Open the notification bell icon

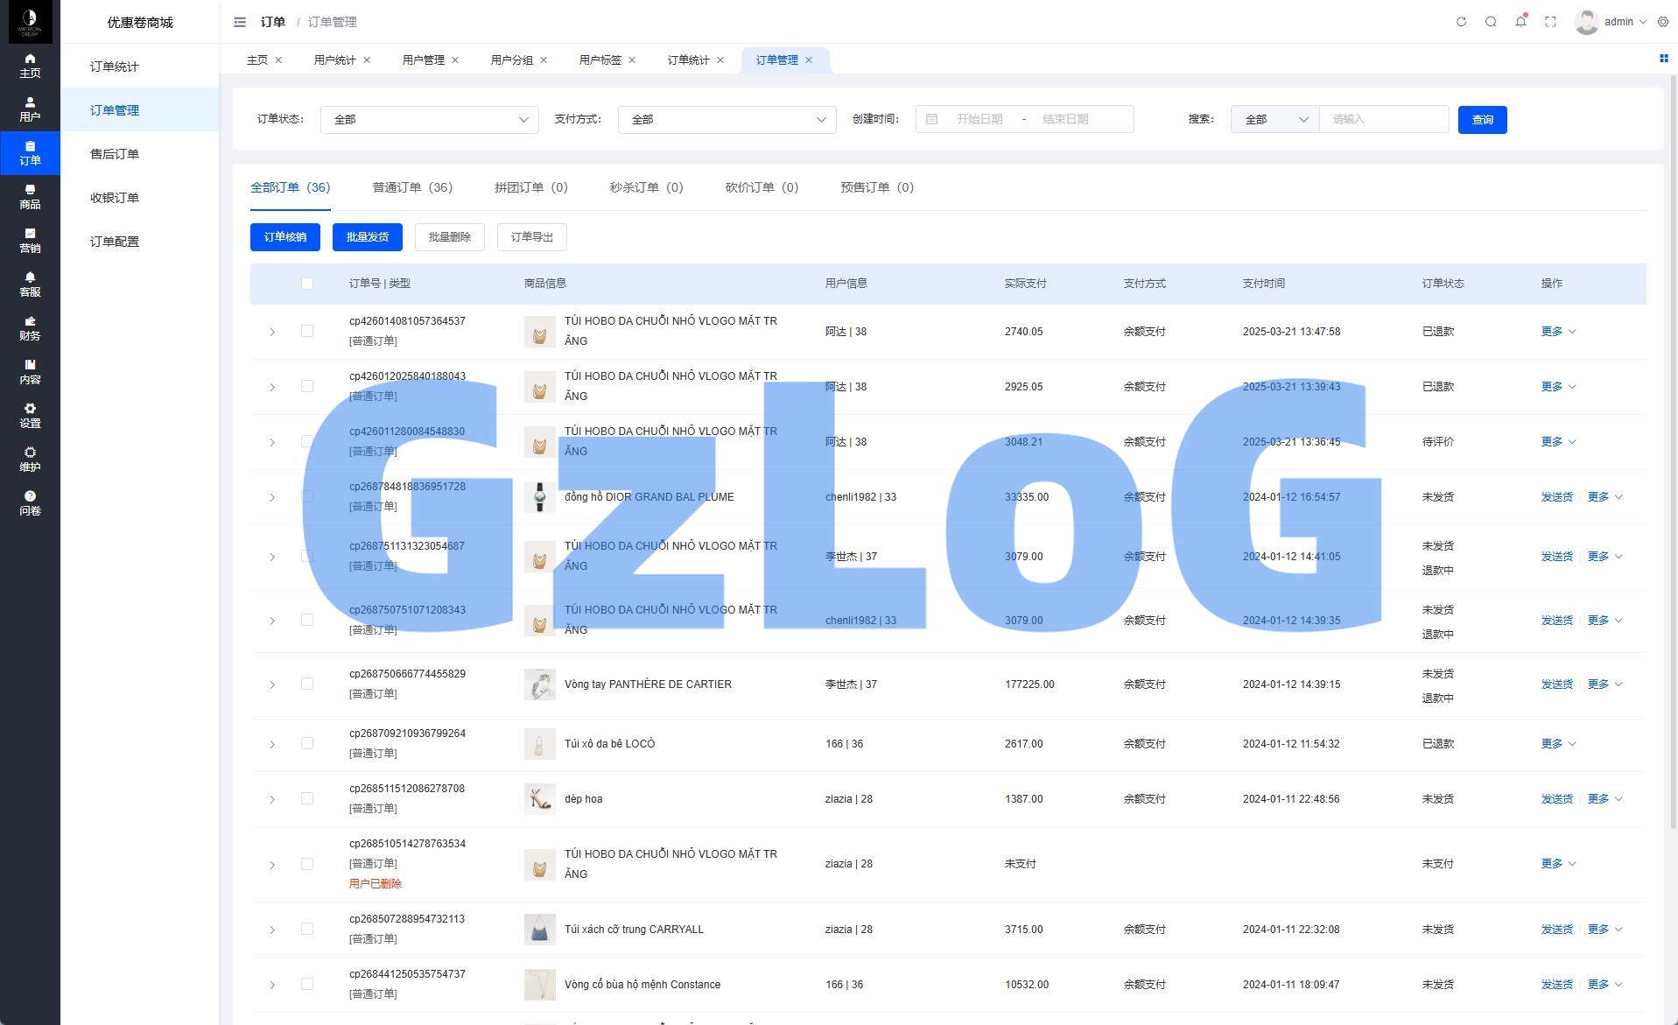(1520, 22)
